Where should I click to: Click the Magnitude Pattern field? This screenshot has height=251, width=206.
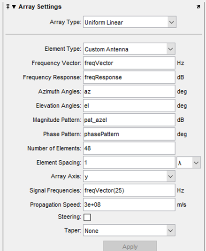[129, 120]
